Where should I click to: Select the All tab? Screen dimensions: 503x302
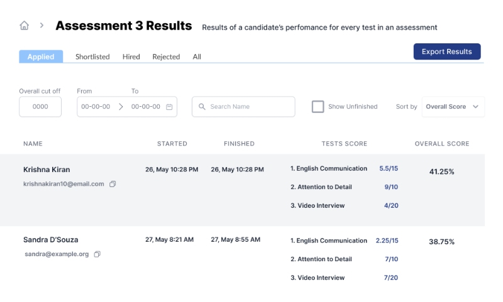[197, 57]
